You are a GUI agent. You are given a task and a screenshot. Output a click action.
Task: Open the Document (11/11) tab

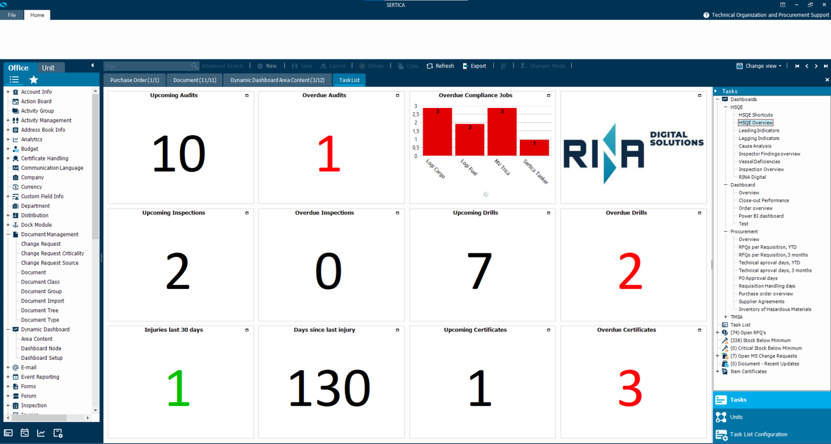point(194,79)
